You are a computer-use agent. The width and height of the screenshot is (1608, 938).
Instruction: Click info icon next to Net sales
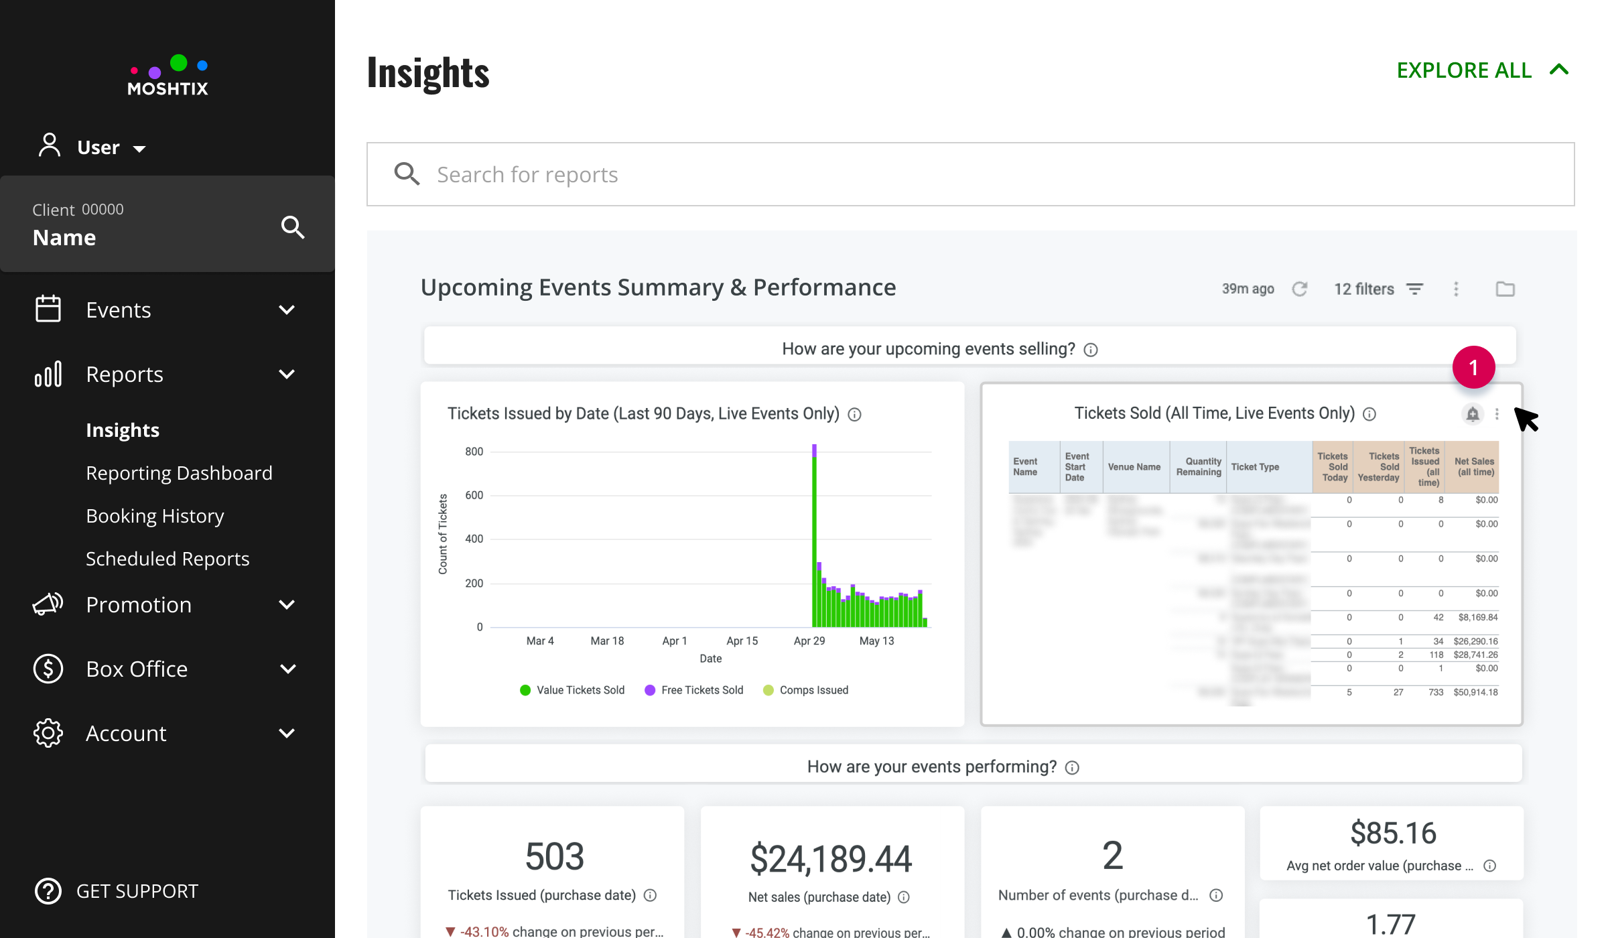click(904, 897)
